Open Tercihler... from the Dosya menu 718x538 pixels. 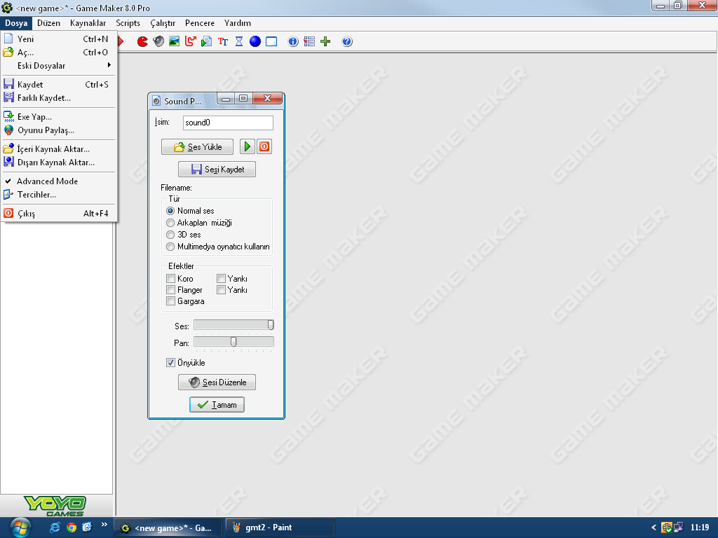59,195
